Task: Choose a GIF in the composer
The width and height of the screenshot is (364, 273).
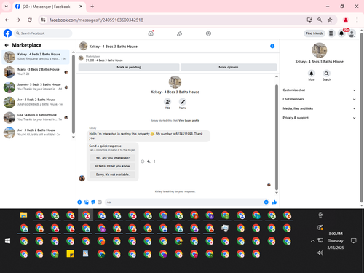Action: click(x=100, y=202)
